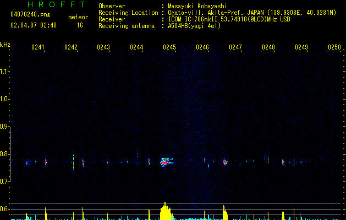Click the 0250 time marker
The height and width of the screenshot is (220, 346).
tap(334, 47)
